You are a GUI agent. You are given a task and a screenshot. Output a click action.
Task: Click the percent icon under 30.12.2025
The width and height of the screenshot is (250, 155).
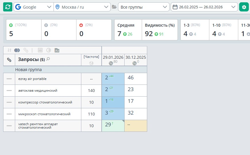(134, 63)
